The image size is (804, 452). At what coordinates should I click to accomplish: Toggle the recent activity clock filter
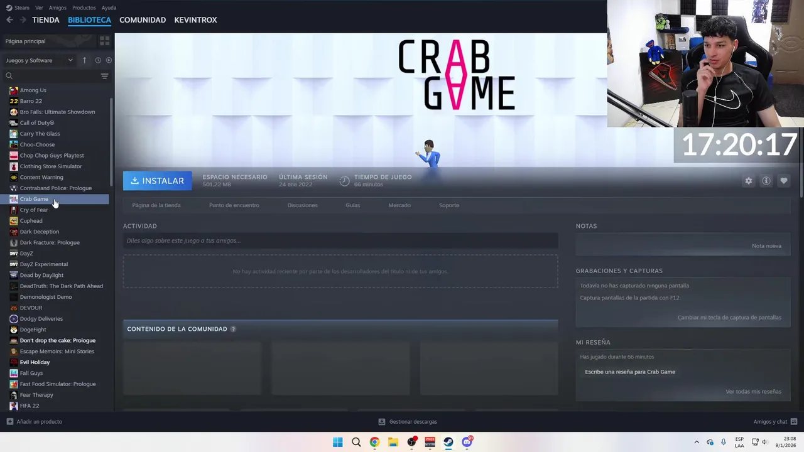point(98,60)
